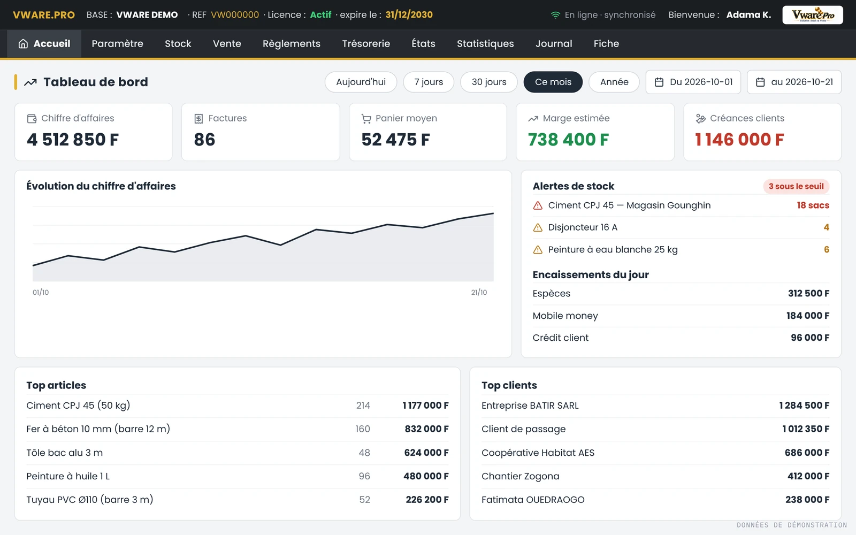Click the 1 146 000 F créances value

coord(739,140)
